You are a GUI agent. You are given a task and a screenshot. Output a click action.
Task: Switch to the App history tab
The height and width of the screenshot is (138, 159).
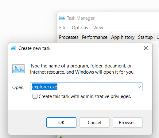coord(123,37)
